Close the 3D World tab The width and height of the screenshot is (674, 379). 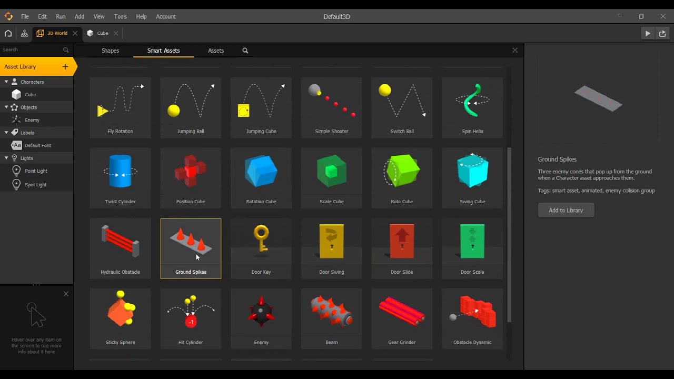click(75, 33)
